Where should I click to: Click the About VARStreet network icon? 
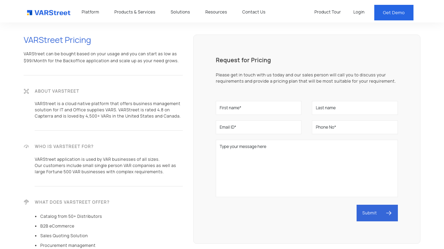coord(26,91)
